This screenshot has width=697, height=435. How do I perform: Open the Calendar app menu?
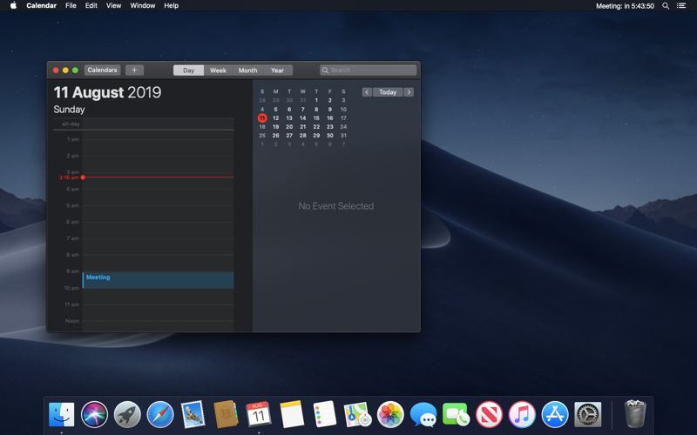coord(41,6)
